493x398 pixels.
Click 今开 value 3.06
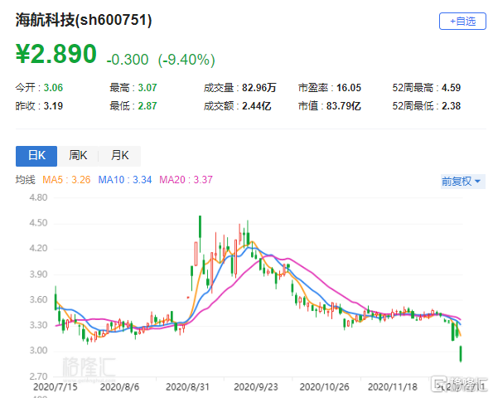53,87
